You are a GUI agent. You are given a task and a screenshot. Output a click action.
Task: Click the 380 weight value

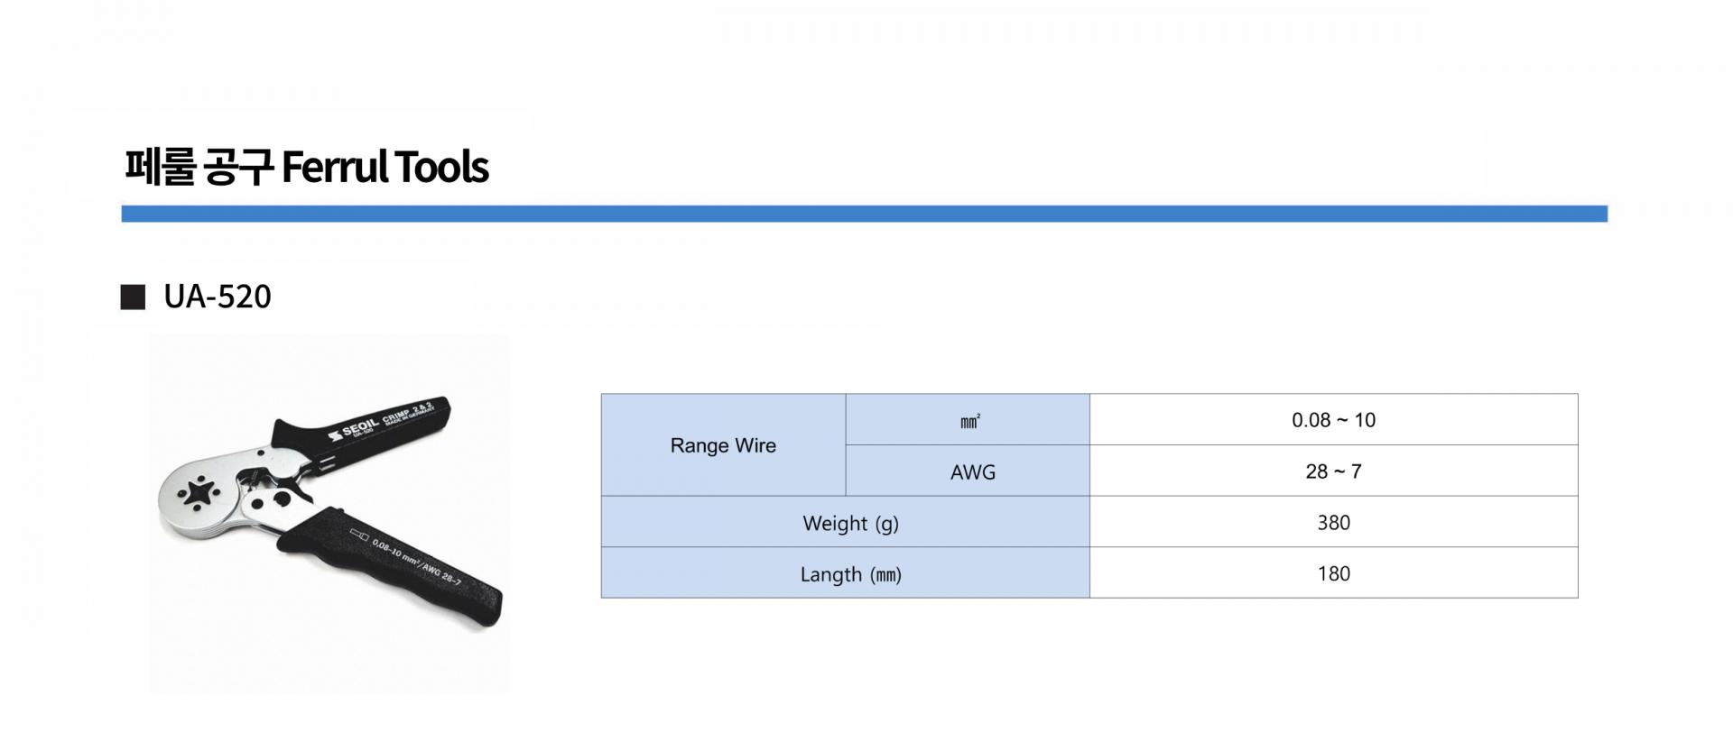1333,523
